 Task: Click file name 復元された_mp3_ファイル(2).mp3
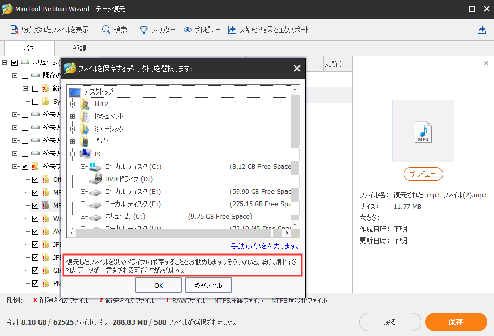pyautogui.click(x=440, y=195)
